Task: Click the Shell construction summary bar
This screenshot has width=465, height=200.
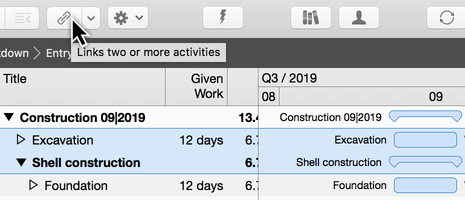Action: (x=425, y=161)
